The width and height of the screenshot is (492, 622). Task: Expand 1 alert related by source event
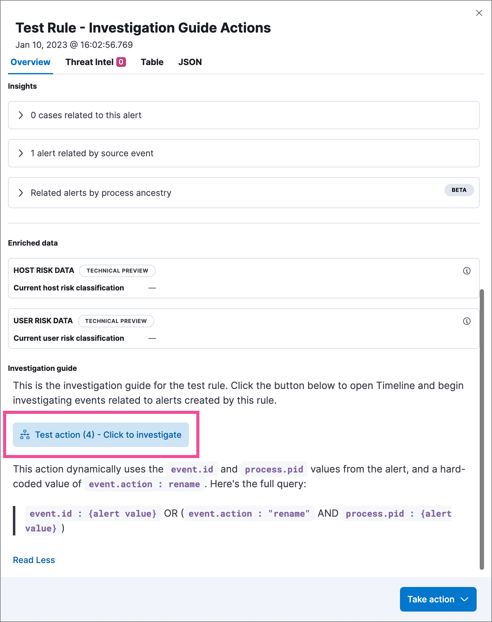pyautogui.click(x=21, y=153)
